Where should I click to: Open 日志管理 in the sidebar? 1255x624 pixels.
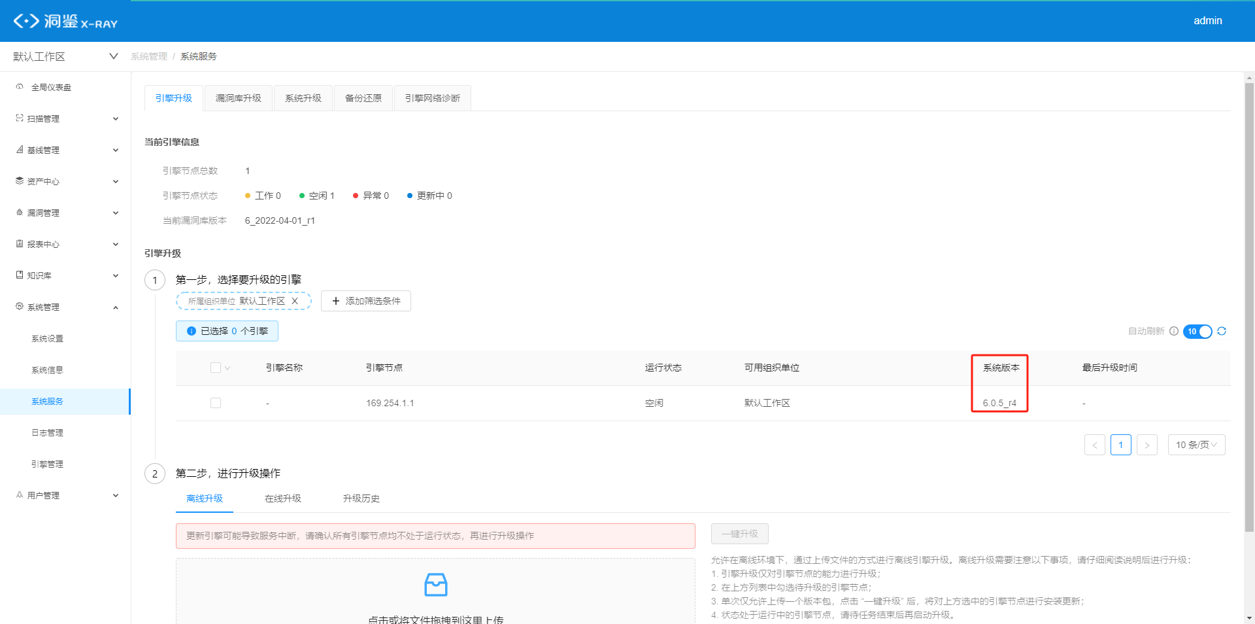[x=48, y=433]
